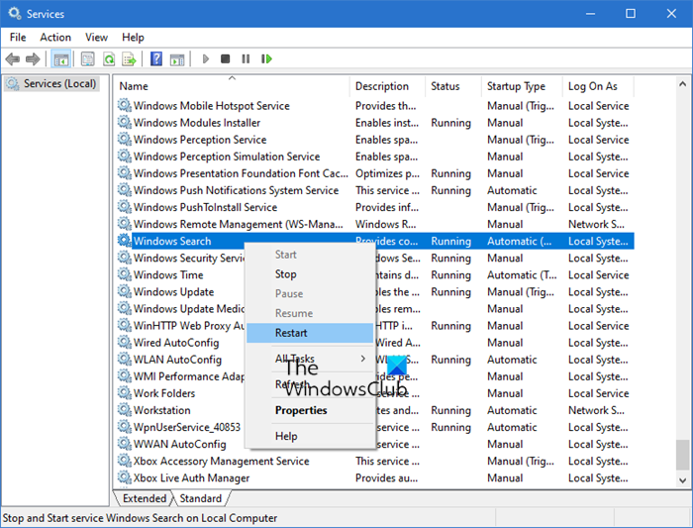
Task: Click gear icon of Xbox Live Auth Manager
Action: [124, 478]
